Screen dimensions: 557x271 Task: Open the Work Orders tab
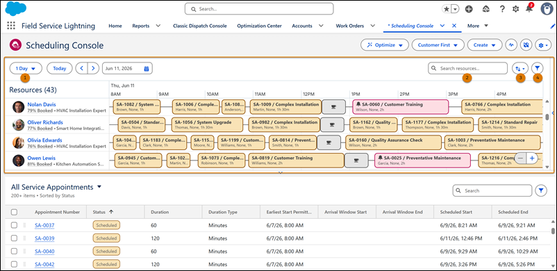[349, 26]
